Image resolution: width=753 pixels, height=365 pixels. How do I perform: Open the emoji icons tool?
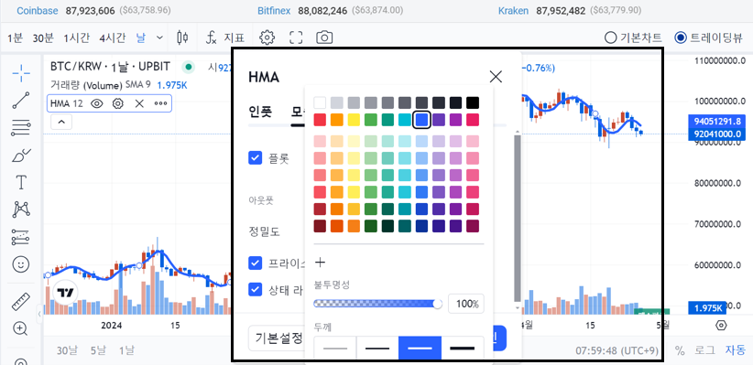click(21, 264)
